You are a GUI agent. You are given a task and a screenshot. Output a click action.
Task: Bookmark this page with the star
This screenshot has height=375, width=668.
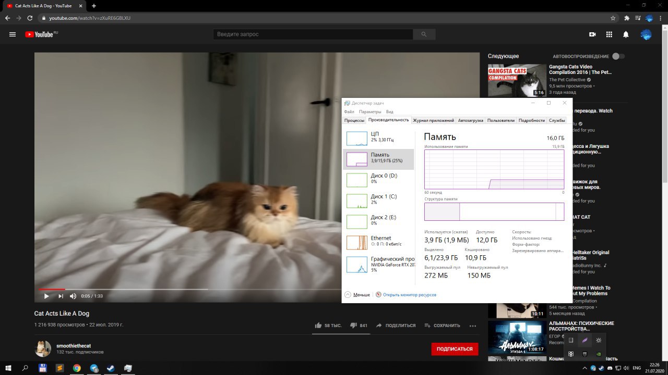[x=613, y=18]
